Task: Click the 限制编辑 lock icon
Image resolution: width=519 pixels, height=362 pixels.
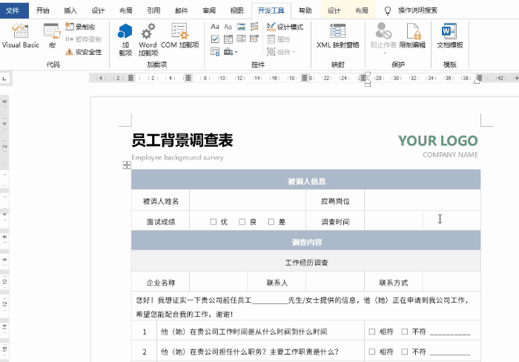Action: pos(412,36)
